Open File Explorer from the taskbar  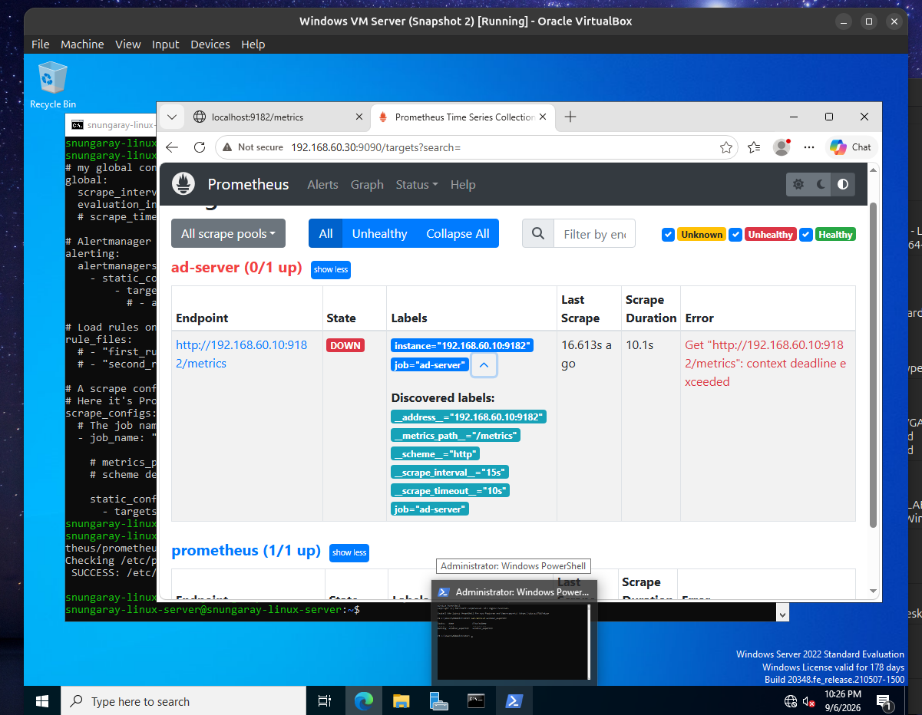tap(401, 701)
